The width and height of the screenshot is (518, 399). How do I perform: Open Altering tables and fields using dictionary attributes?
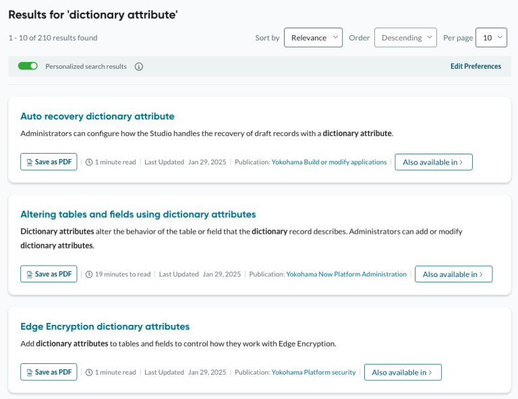pos(138,214)
